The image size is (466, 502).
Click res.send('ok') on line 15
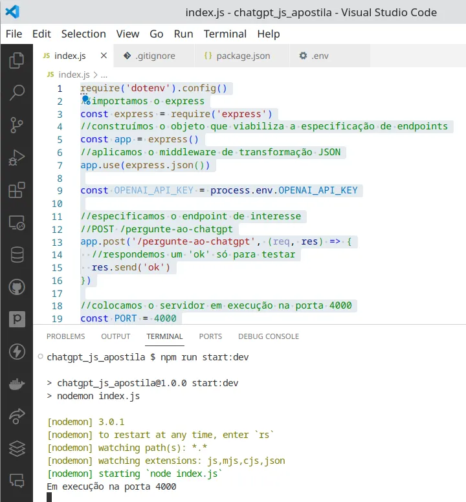(x=131, y=267)
